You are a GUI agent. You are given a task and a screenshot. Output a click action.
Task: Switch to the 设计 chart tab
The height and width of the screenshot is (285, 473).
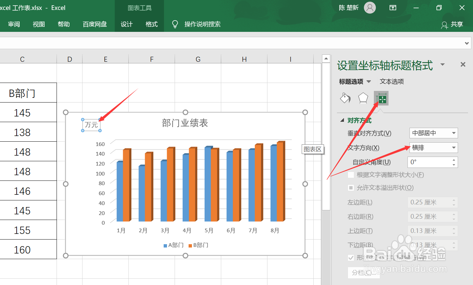click(x=127, y=24)
